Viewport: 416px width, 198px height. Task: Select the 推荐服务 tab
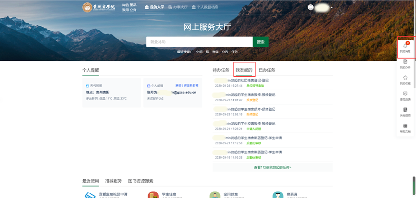click(113, 181)
